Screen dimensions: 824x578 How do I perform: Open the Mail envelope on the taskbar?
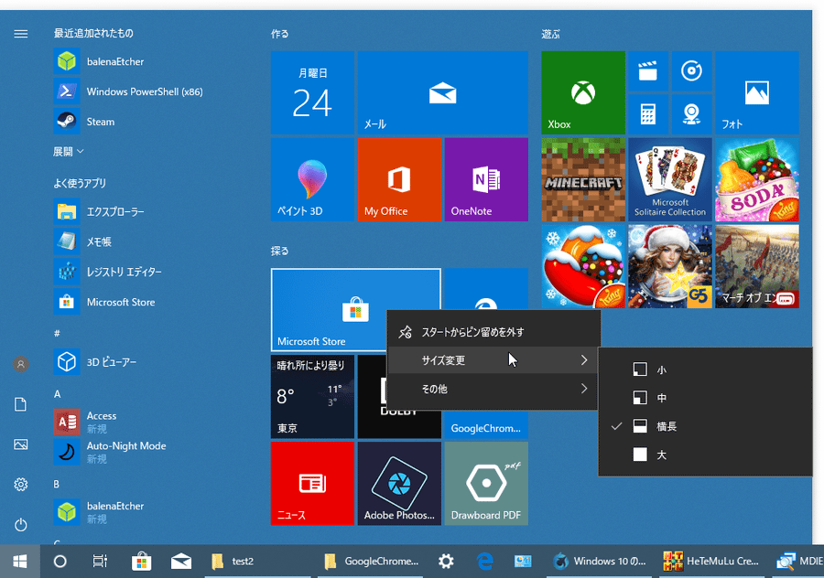click(181, 562)
